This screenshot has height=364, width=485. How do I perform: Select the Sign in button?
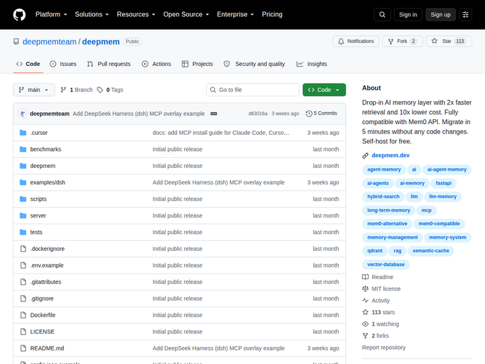click(408, 15)
